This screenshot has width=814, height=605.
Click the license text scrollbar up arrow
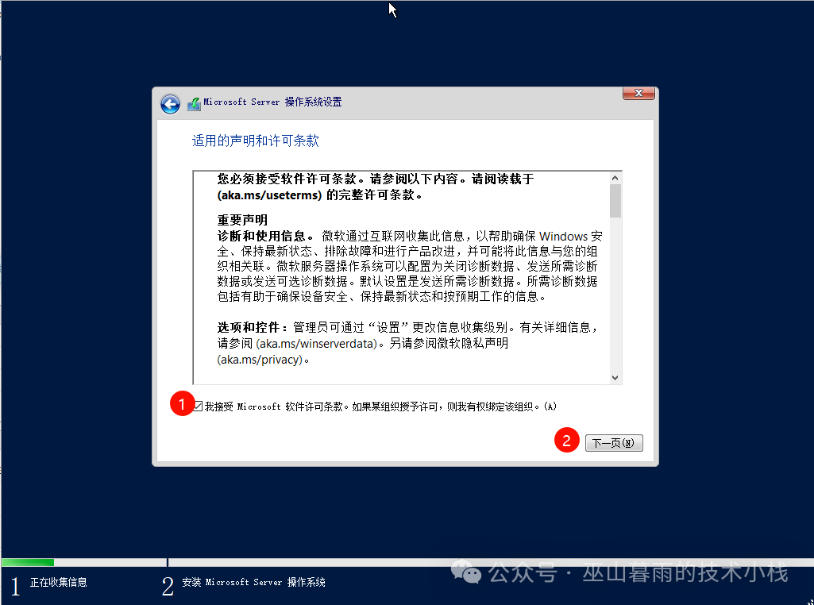coord(615,178)
